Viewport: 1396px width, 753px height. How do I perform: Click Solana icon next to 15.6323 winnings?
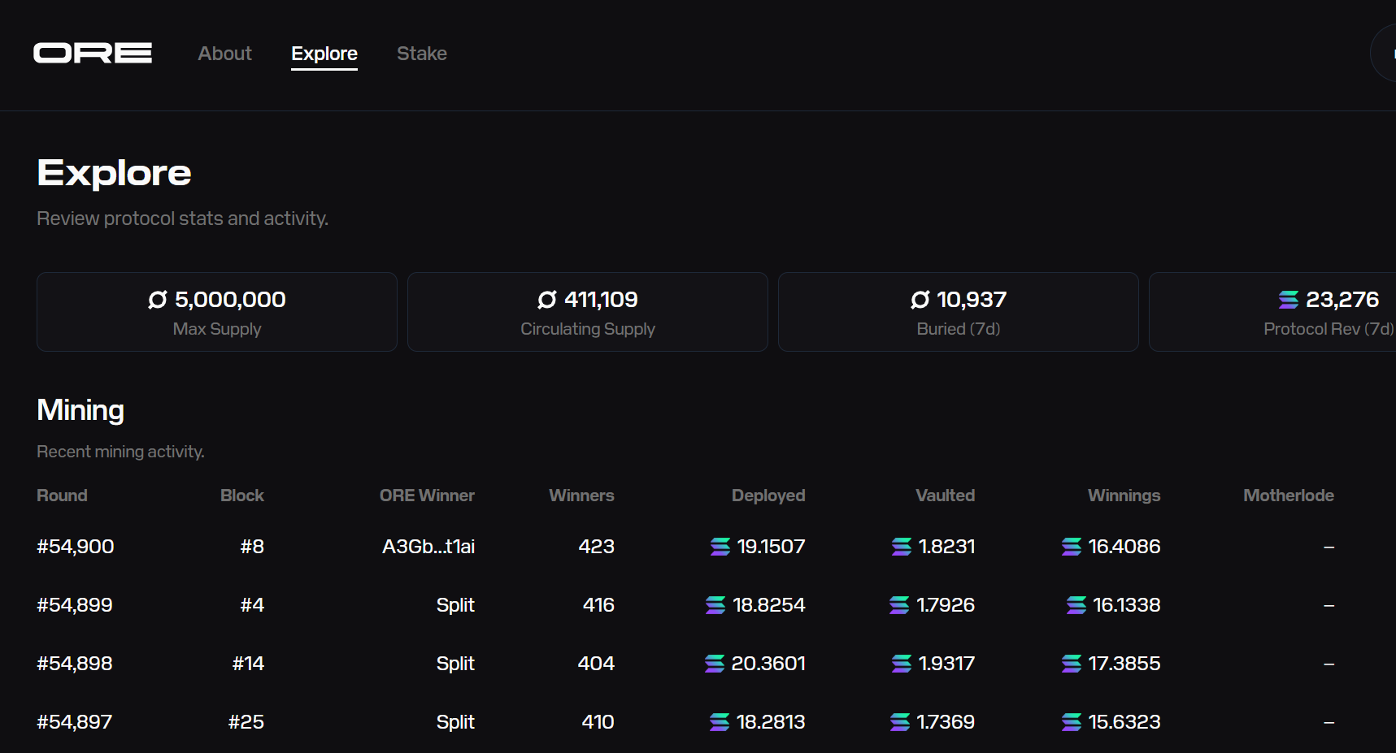coord(1072,722)
